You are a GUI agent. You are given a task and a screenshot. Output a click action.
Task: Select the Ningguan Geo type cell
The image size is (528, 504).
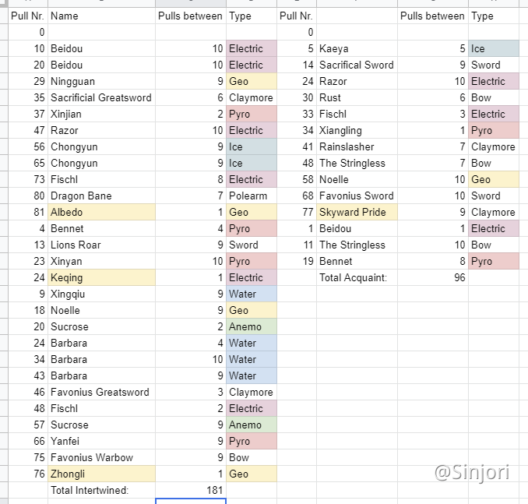coord(252,81)
